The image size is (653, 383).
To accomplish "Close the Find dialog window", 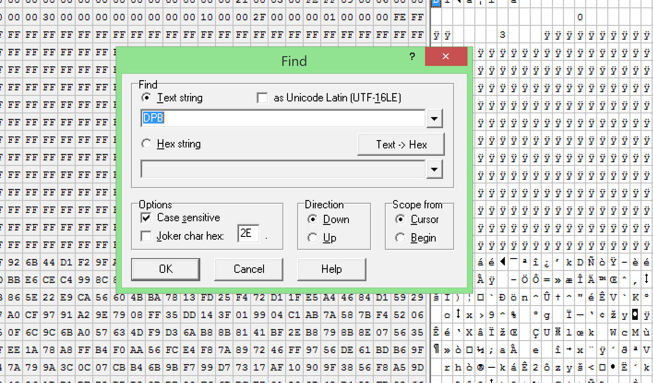I will [445, 56].
